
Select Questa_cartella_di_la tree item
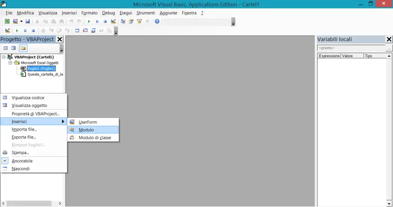coord(45,74)
